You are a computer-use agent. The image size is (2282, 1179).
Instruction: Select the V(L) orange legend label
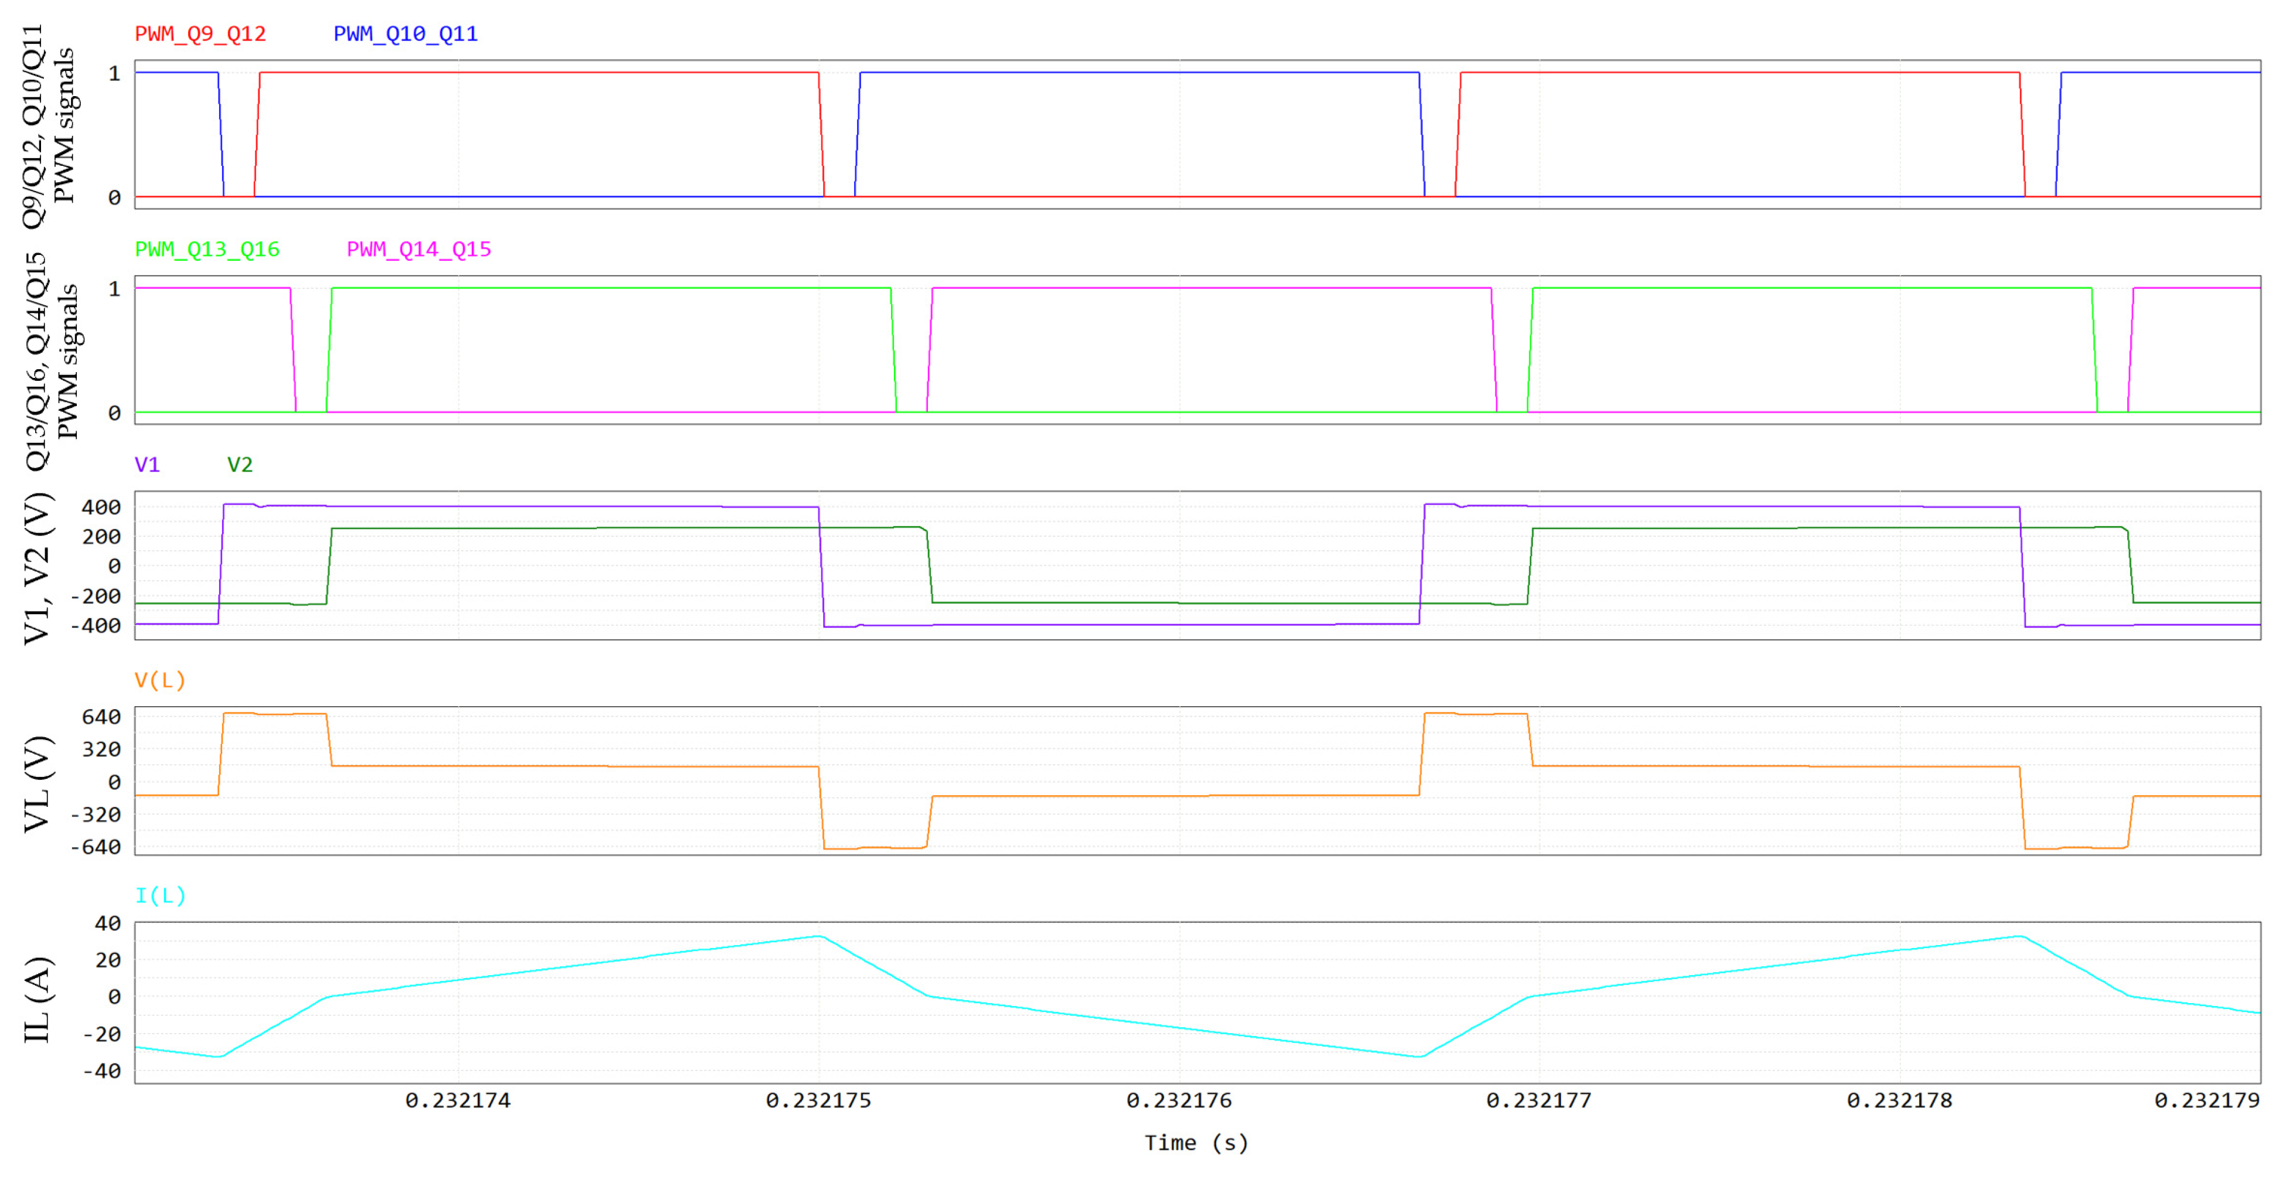159,679
